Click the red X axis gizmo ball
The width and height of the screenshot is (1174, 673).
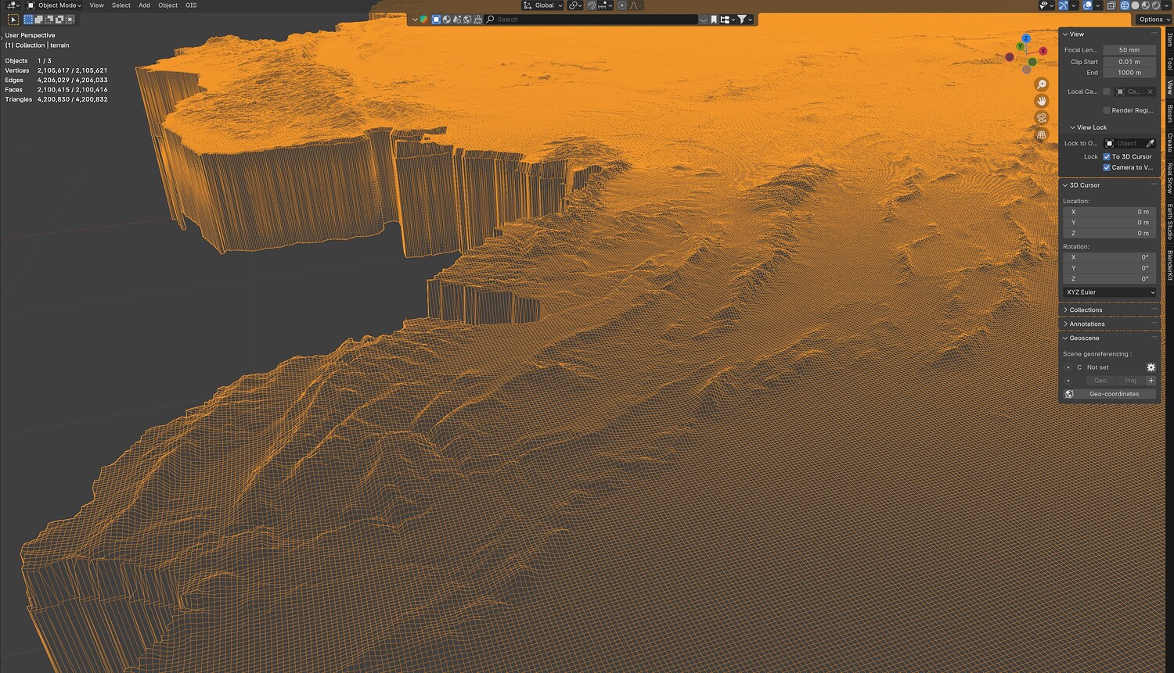click(1043, 51)
